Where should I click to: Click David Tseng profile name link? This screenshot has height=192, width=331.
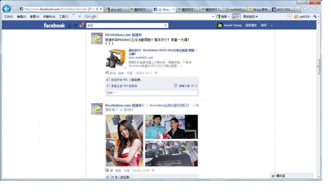pos(233,25)
